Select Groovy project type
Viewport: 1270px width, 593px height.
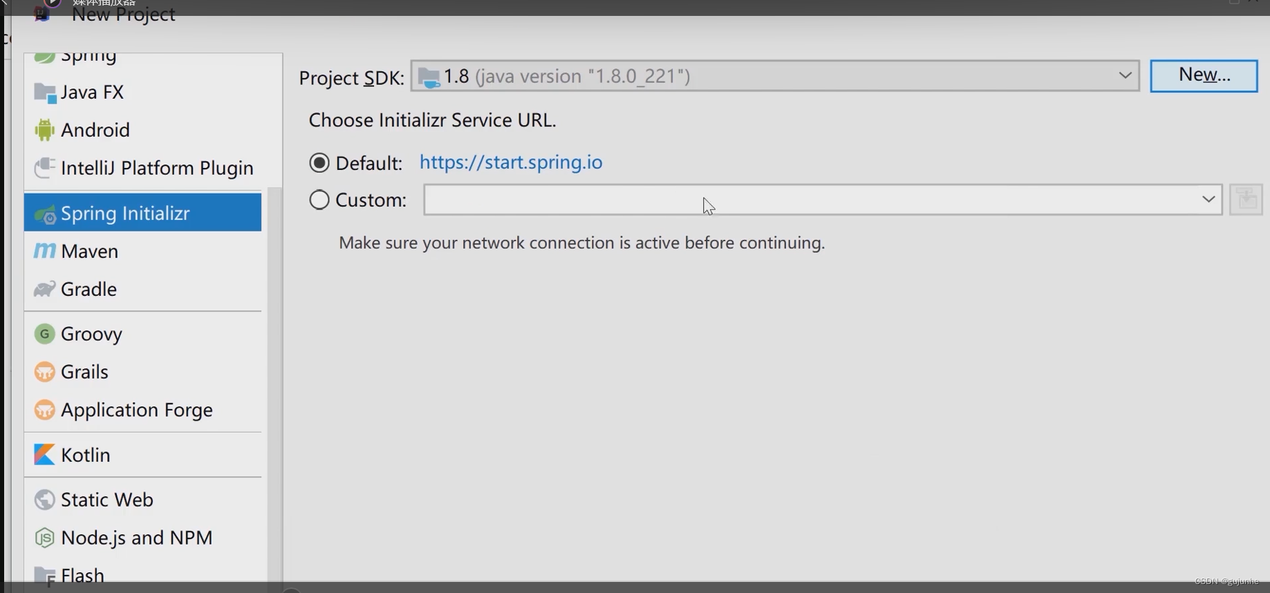click(142, 334)
